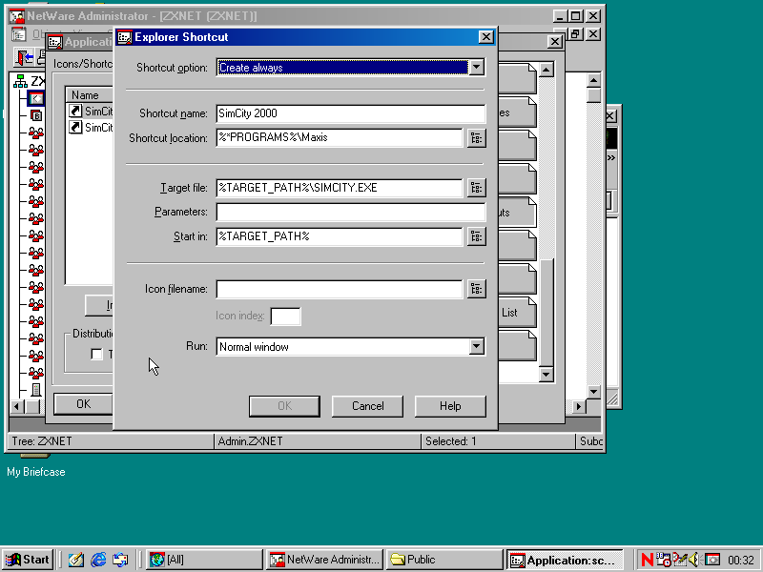
Task: Click the Icon filename input field
Action: coord(340,289)
